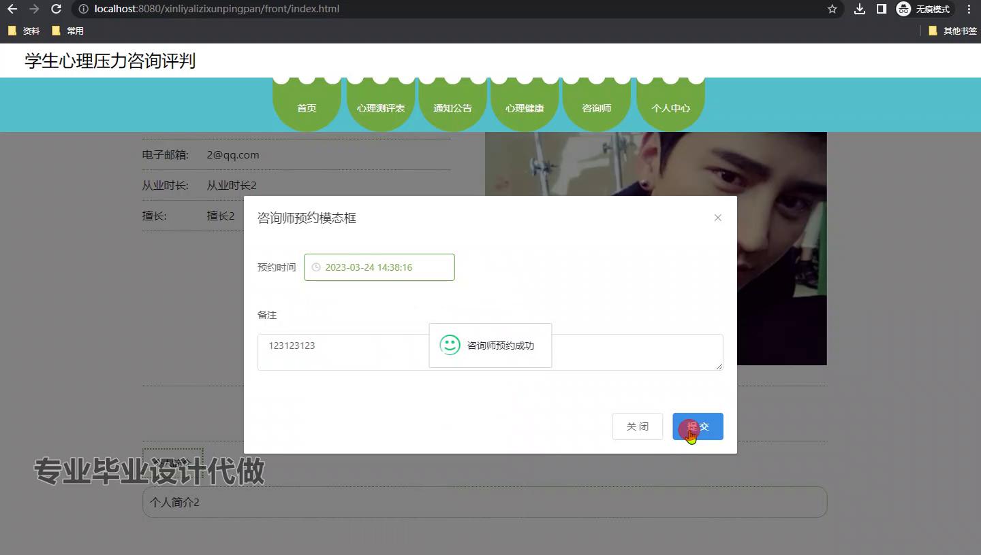The height and width of the screenshot is (555, 981).
Task: Submit the appointment with 提交
Action: click(x=698, y=426)
